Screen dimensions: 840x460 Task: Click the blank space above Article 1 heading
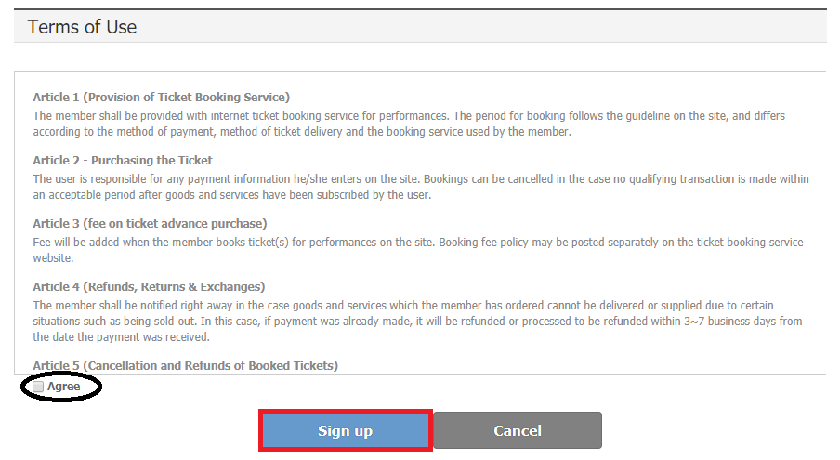[x=418, y=80]
